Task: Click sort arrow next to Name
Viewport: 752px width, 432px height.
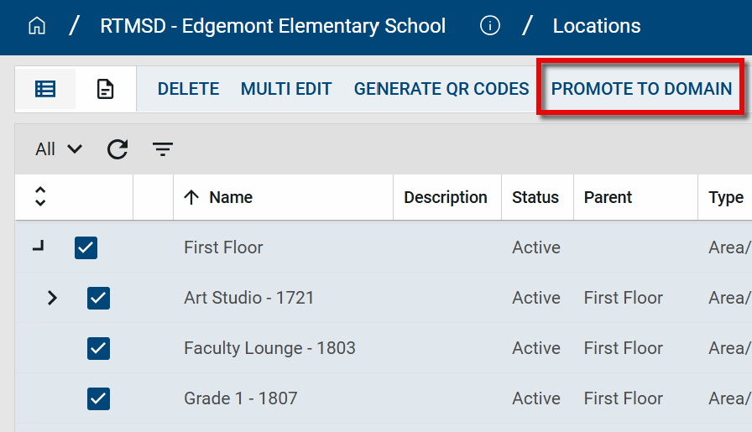Action: pos(191,197)
